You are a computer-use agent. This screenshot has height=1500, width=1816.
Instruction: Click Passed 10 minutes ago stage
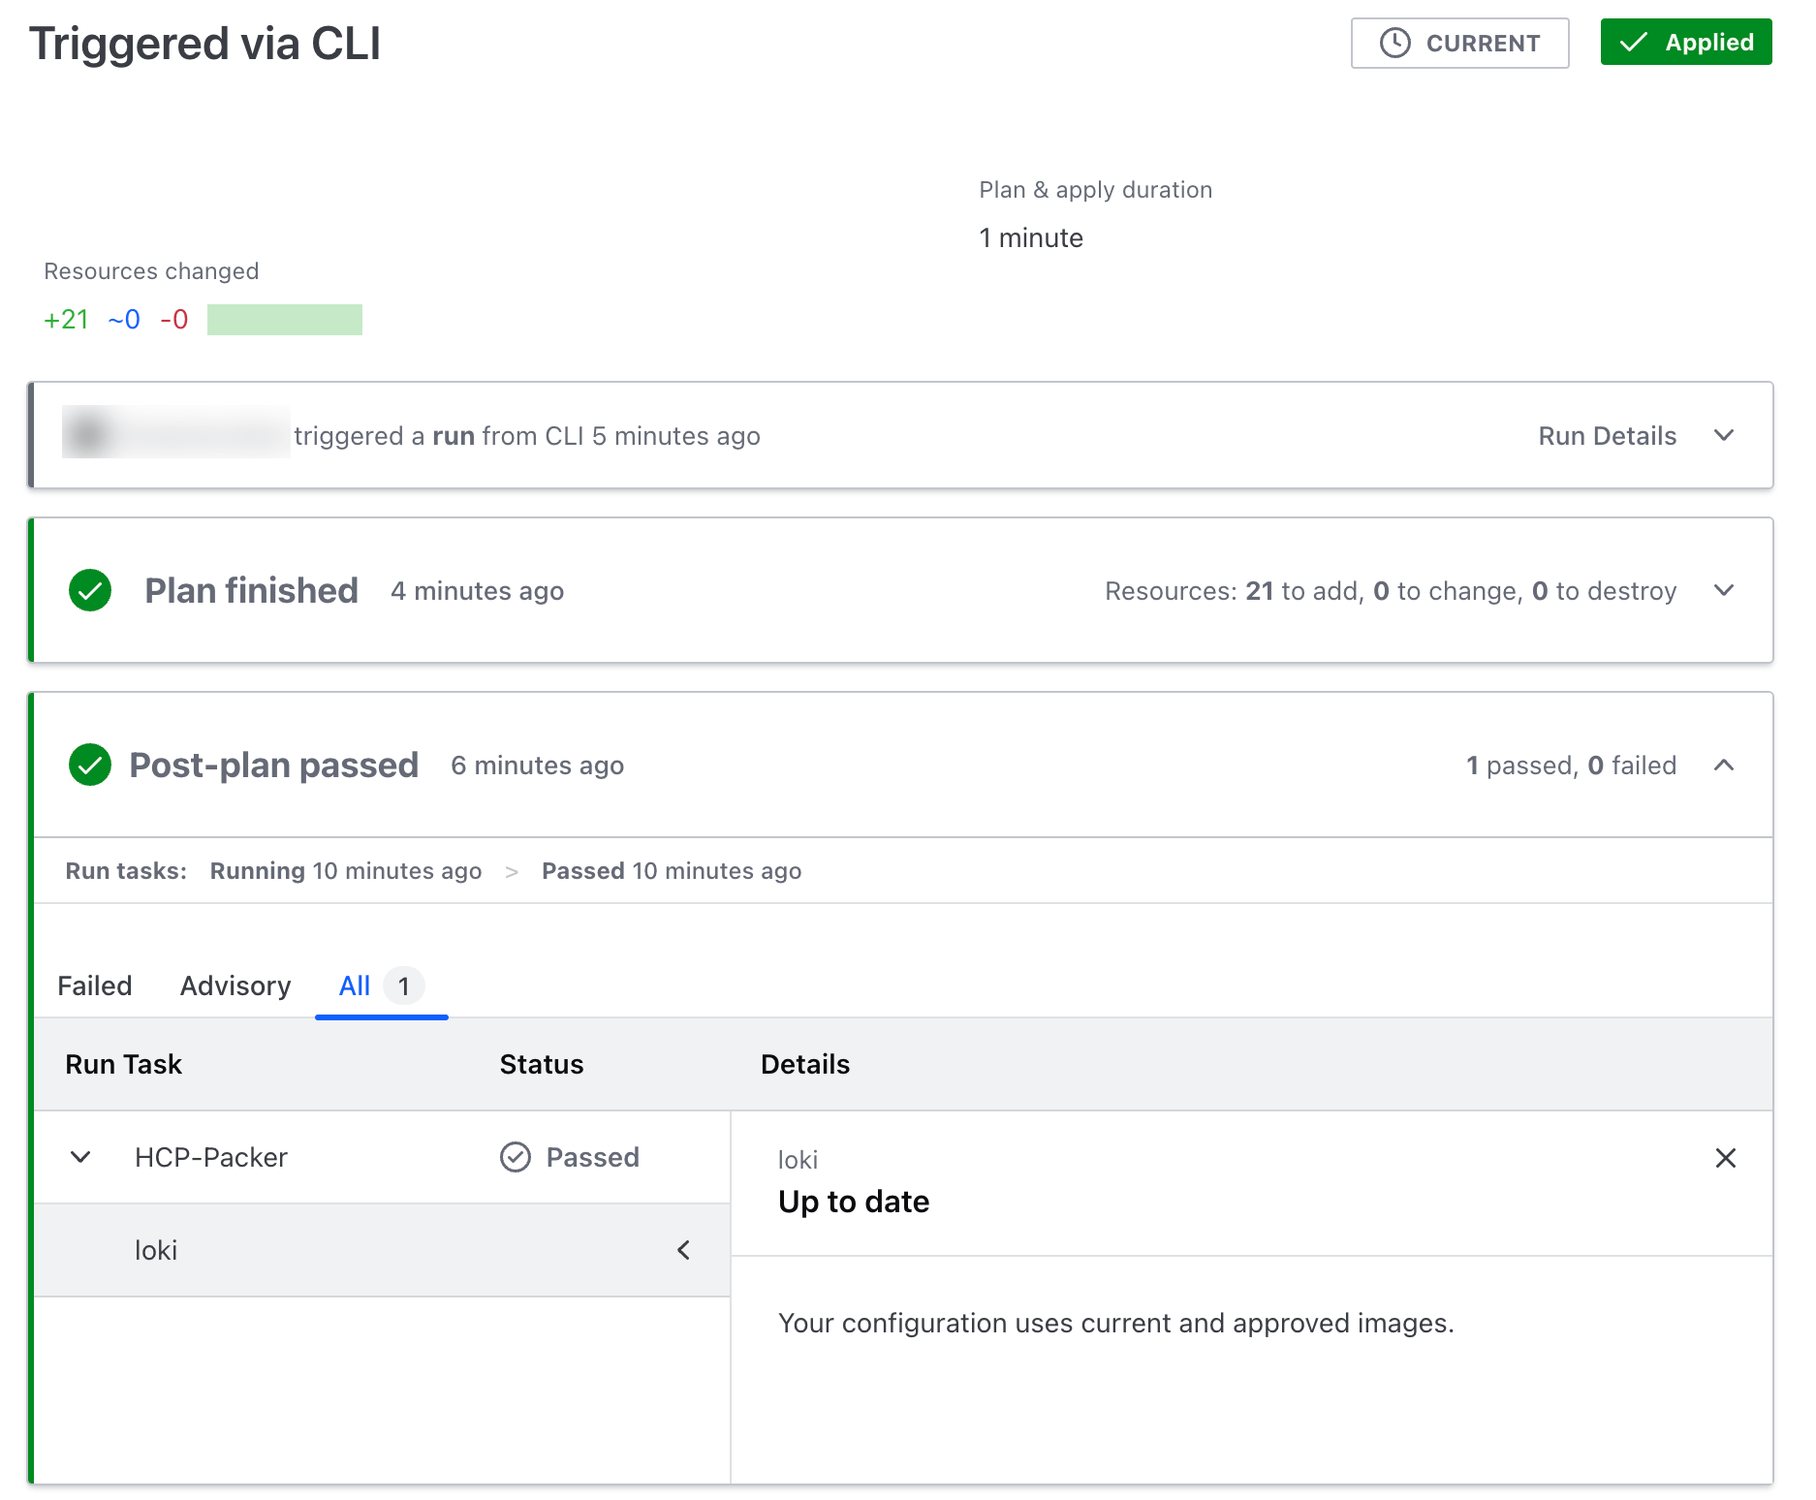[672, 871]
